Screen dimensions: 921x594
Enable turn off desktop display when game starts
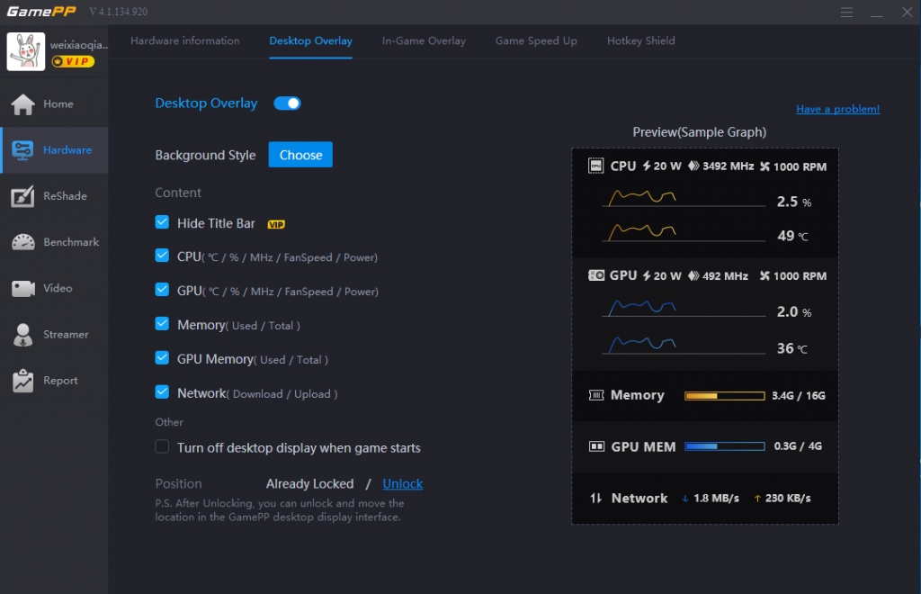tap(162, 446)
